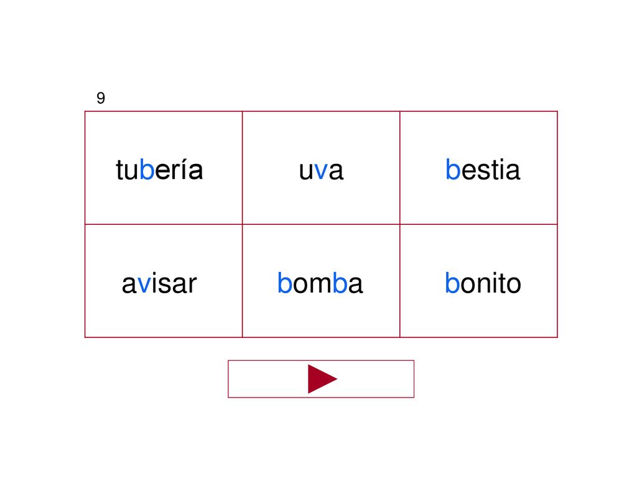Screen dimensions: 637x477
Task: Click the second blue b in bomba
Action: point(340,283)
